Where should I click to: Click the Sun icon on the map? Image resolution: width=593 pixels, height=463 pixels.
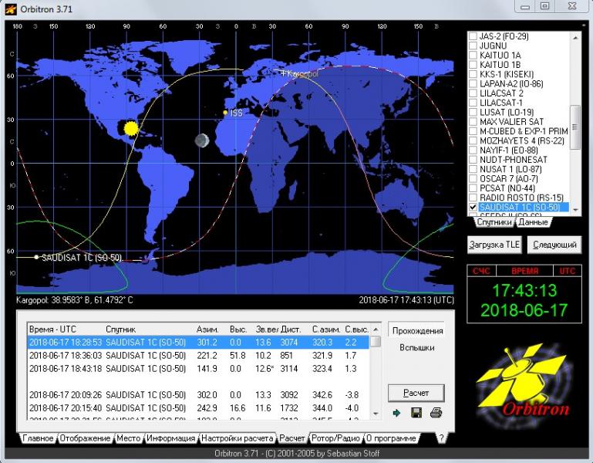[130, 127]
